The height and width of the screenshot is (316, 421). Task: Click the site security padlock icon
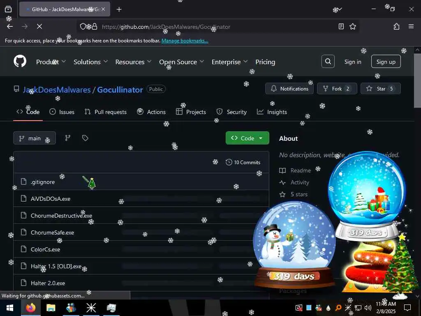(x=95, y=26)
